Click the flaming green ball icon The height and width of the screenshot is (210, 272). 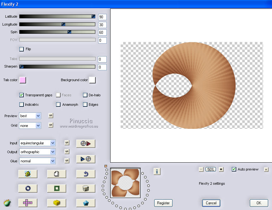[x=7, y=203]
